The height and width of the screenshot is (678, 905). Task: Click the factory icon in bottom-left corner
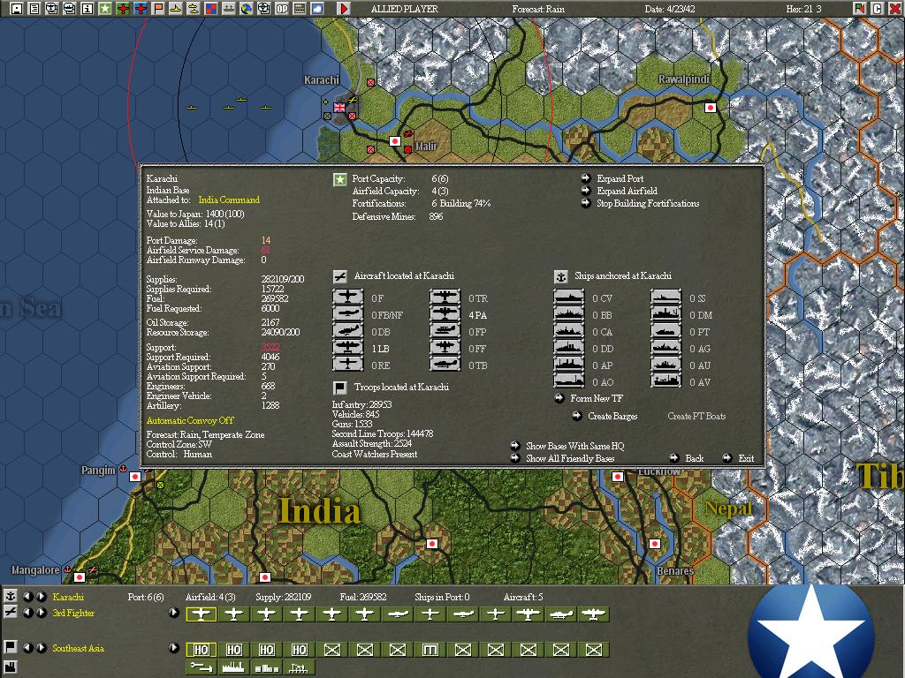(10, 668)
